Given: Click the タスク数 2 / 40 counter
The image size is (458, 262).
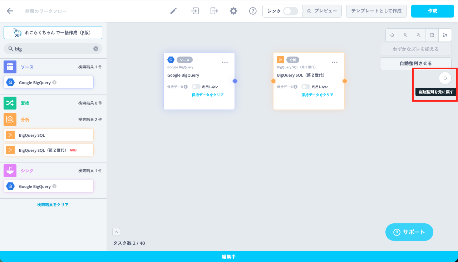Looking at the screenshot, I should point(129,243).
